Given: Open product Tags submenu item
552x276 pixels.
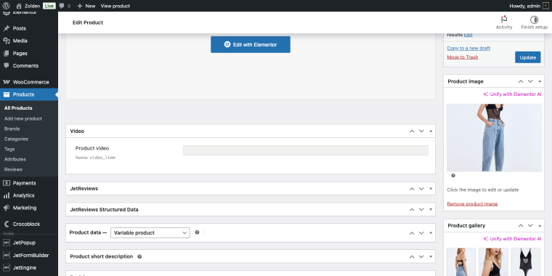Looking at the screenshot, I should click(x=9, y=150).
